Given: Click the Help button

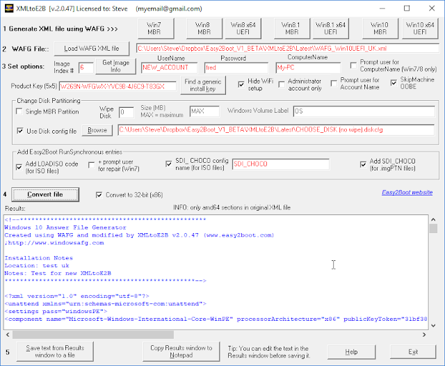Looking at the screenshot, I should [x=351, y=352].
